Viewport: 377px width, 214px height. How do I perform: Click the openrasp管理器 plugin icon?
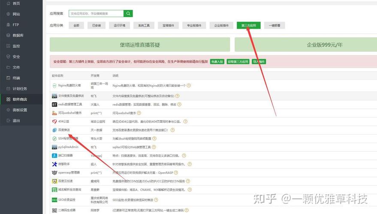54,173
